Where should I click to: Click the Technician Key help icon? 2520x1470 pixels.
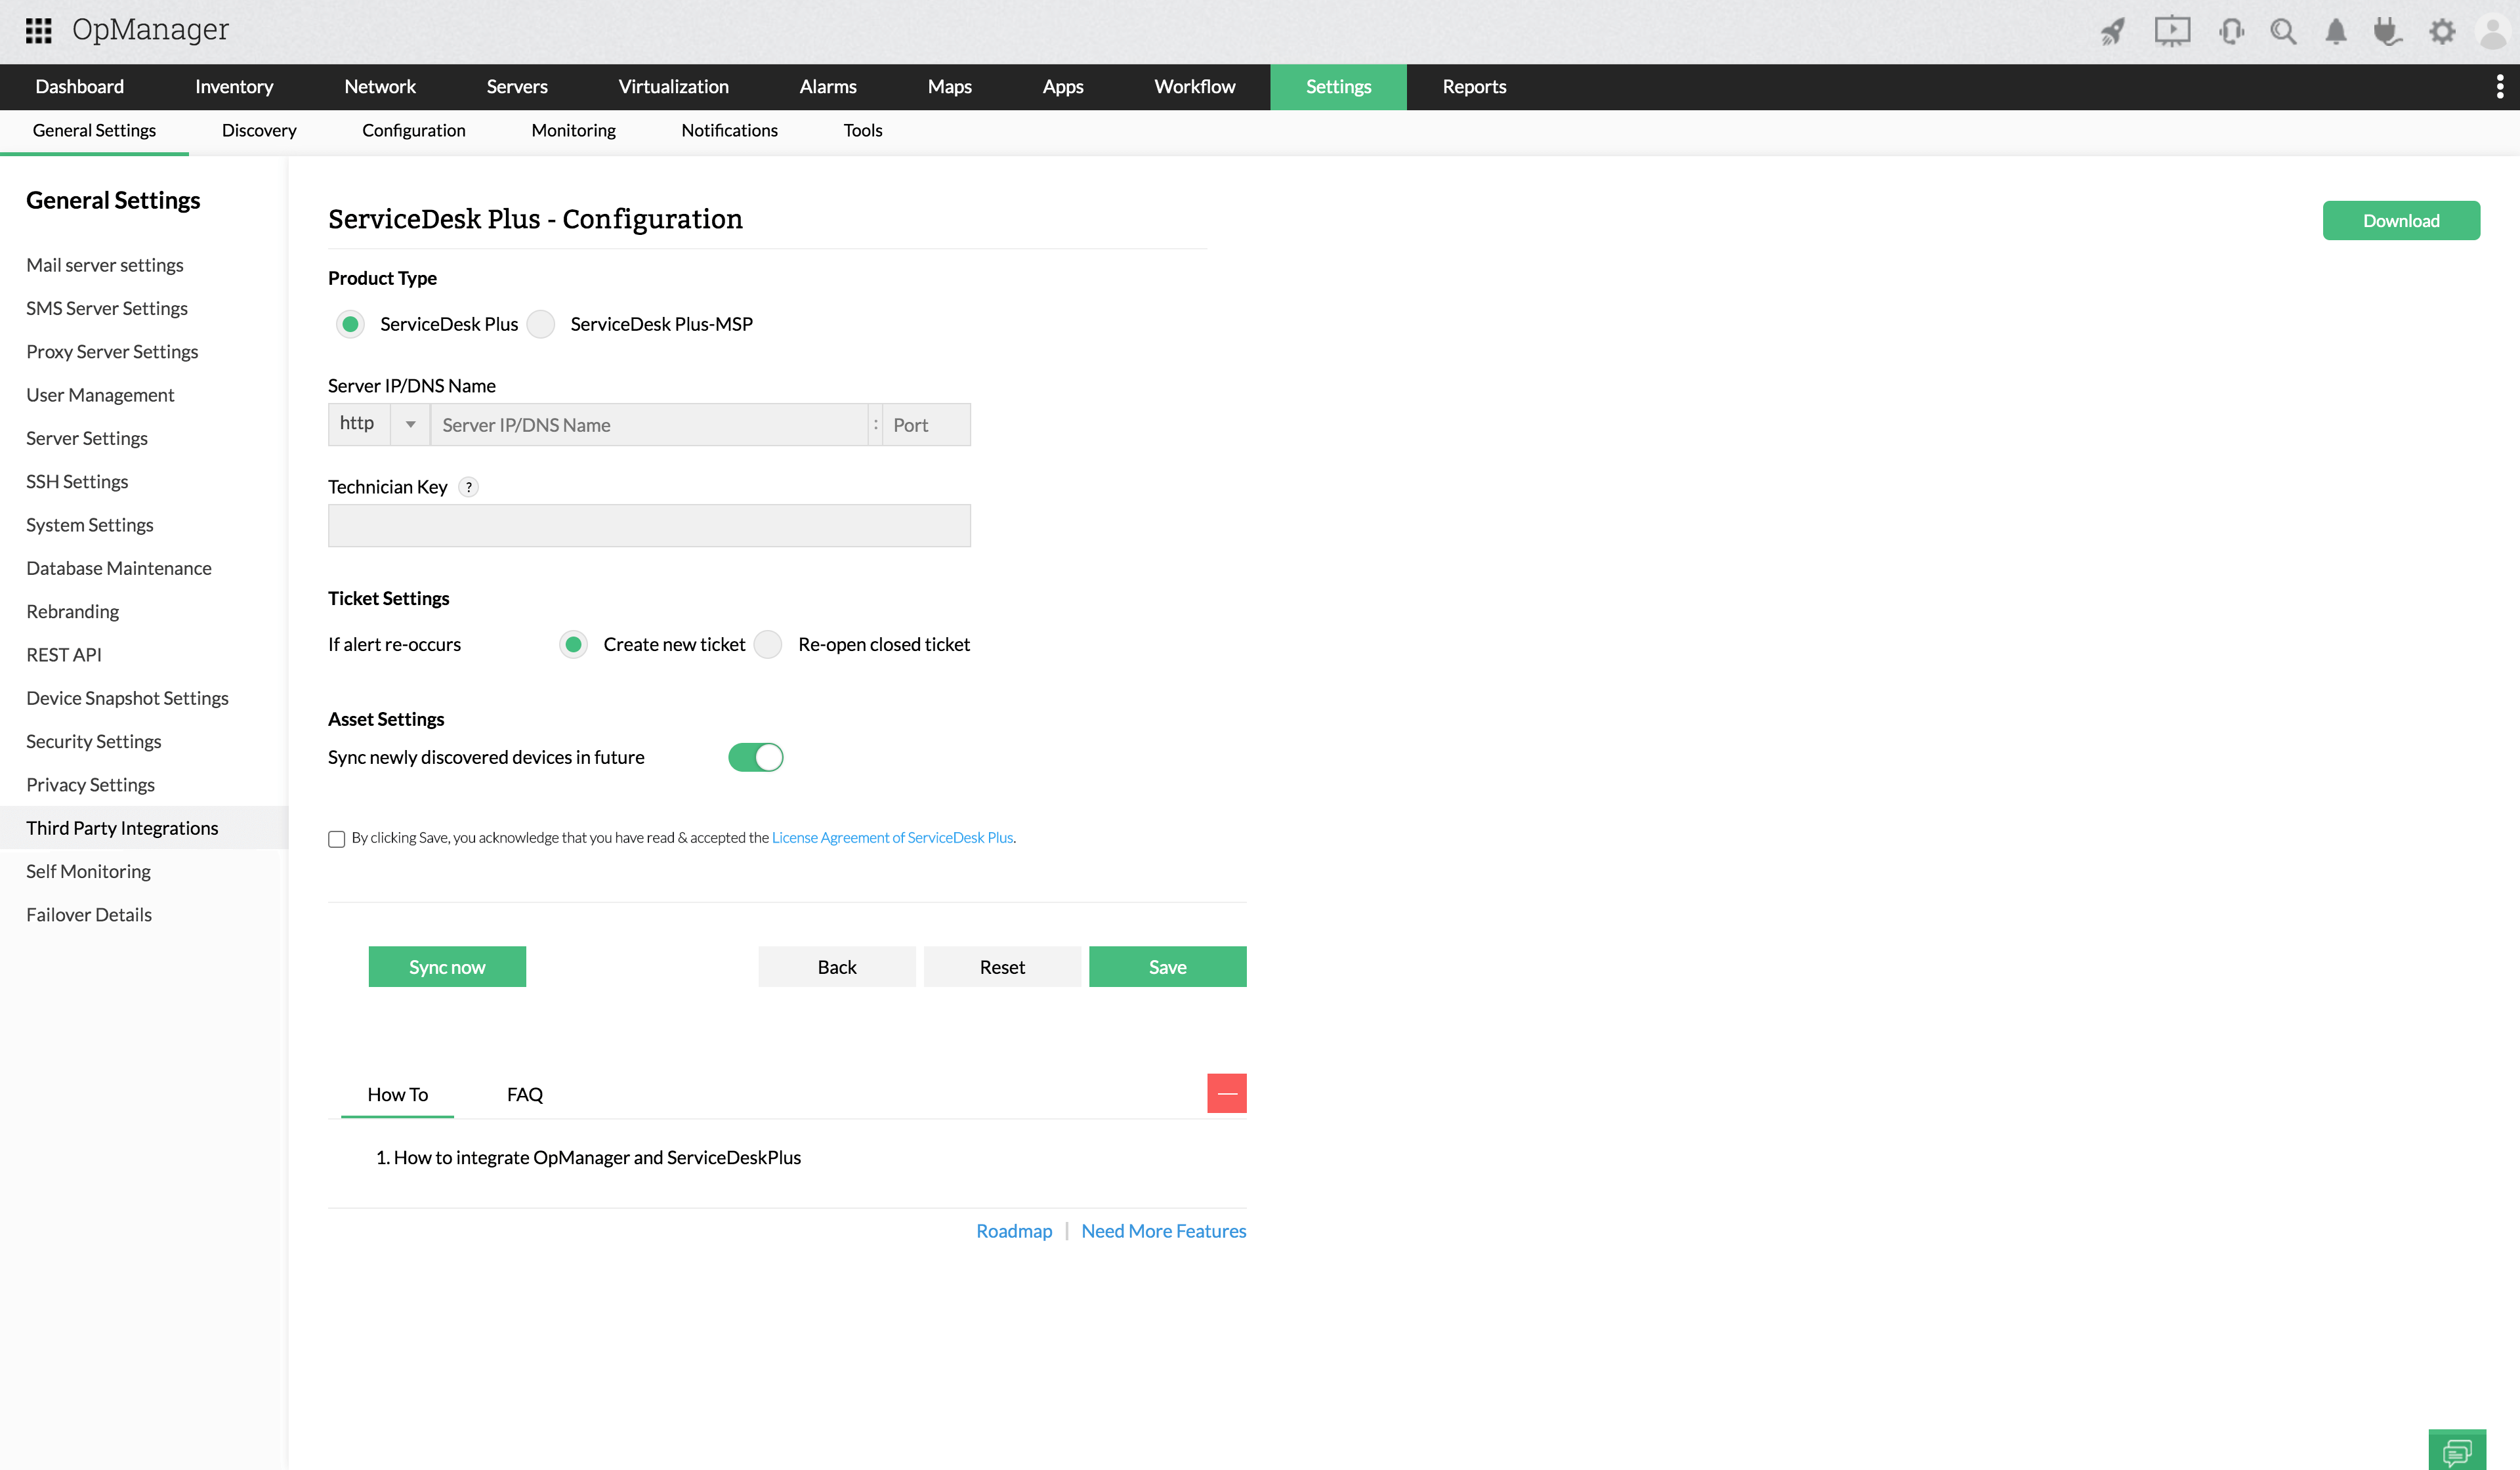click(x=468, y=487)
